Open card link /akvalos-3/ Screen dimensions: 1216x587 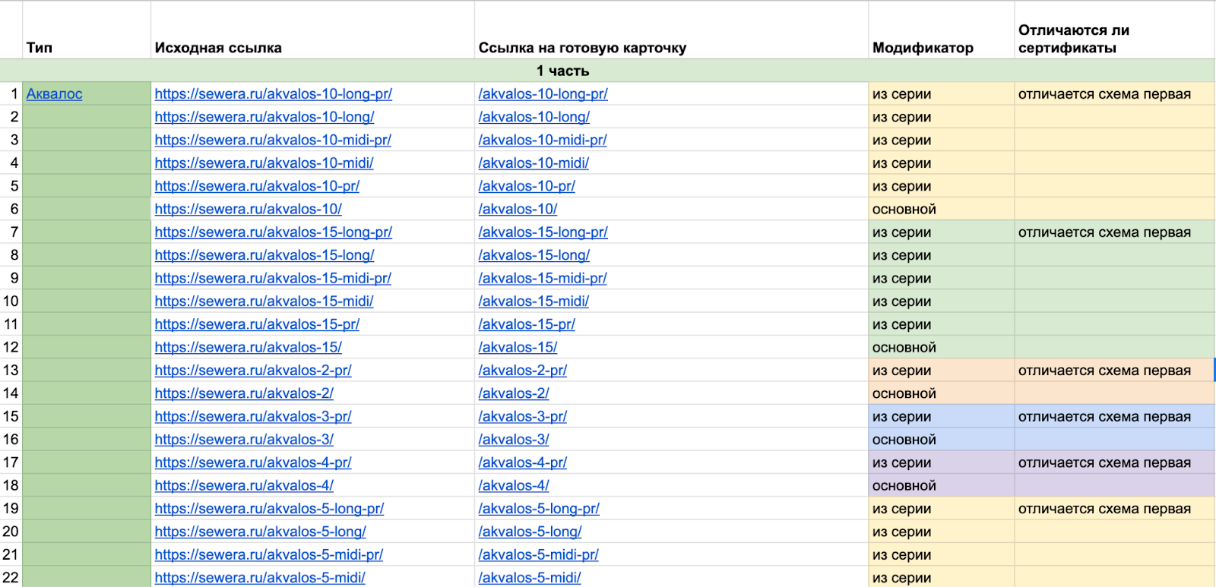(x=514, y=440)
